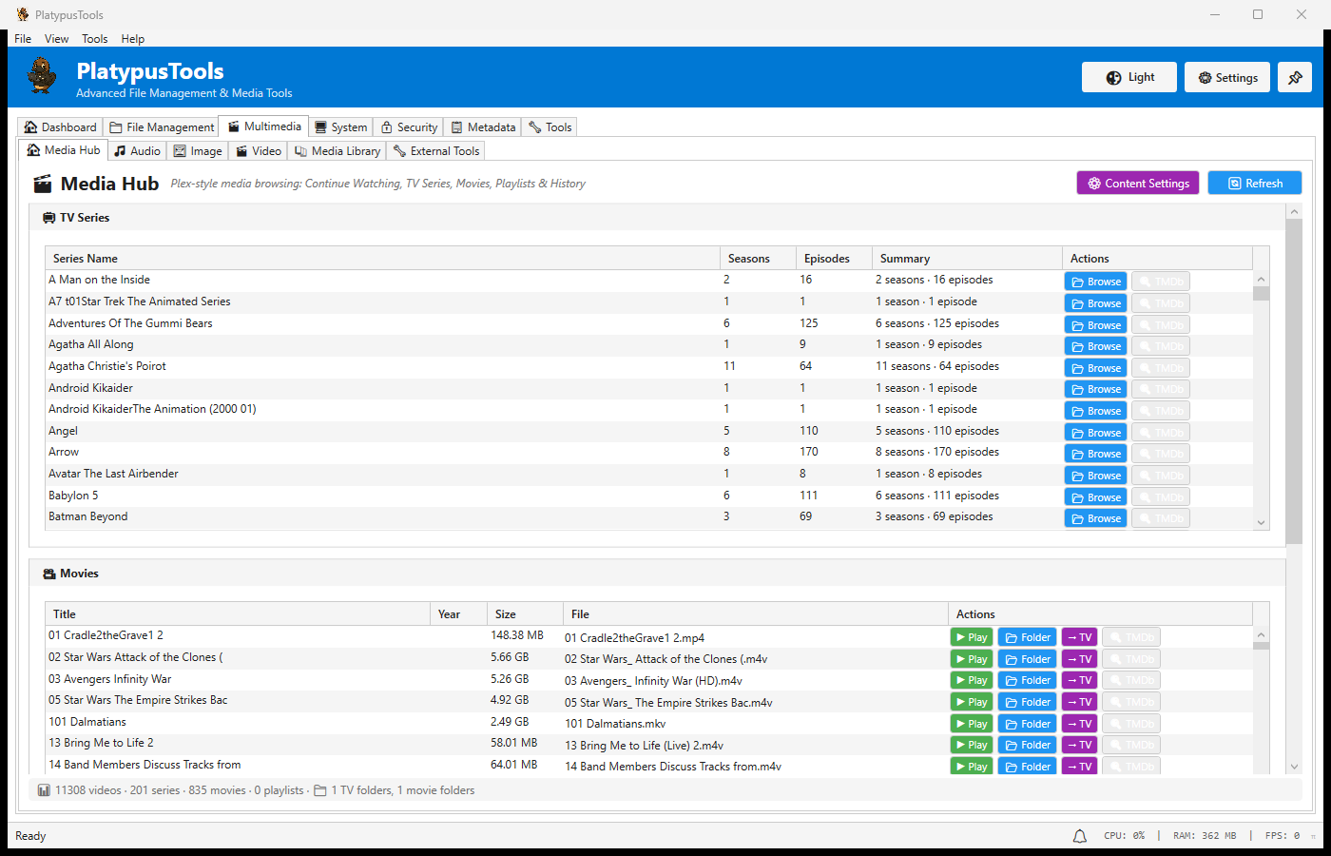
Task: Open Content Settings
Action: (1137, 184)
